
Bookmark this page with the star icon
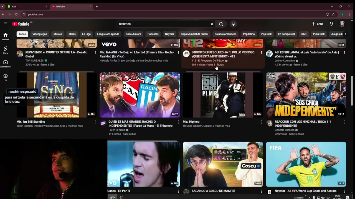coord(333,14)
